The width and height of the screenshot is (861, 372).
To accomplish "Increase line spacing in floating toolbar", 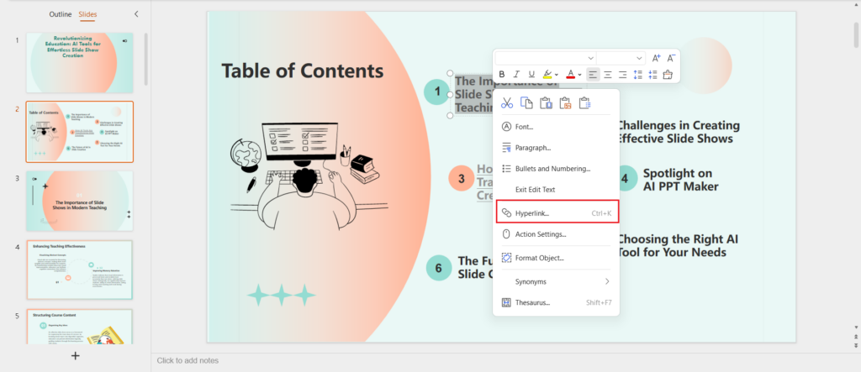I will (638, 75).
